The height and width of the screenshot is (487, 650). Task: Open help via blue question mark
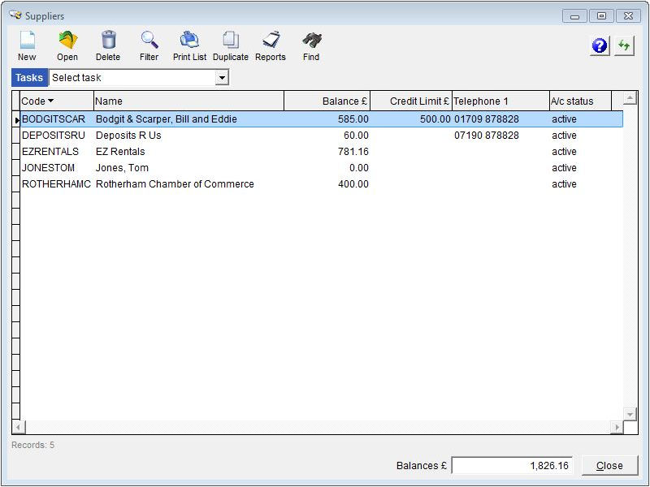600,45
